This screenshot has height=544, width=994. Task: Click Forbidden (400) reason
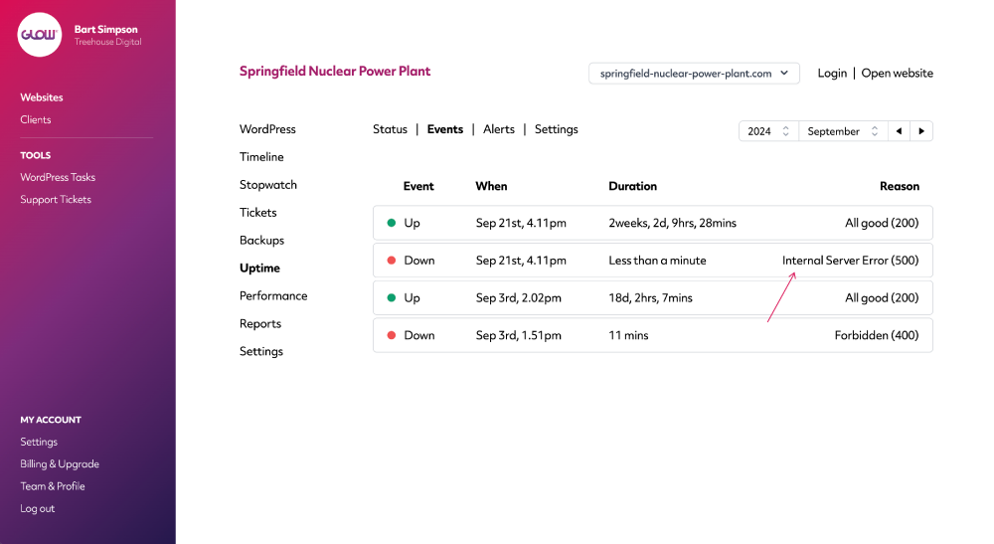[877, 335]
